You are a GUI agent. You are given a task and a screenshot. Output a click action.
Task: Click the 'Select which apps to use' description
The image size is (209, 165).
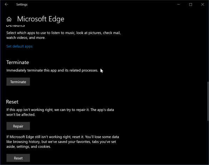tap(64, 35)
